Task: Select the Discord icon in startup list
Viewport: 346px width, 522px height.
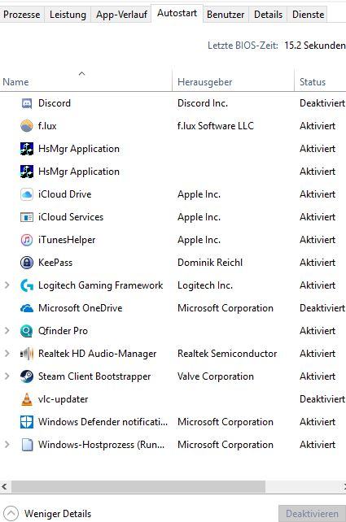Action: click(x=27, y=103)
